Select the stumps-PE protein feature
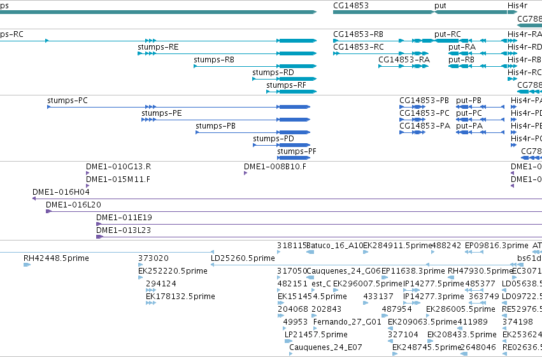Viewport: 542px width, 357px height. (x=225, y=120)
